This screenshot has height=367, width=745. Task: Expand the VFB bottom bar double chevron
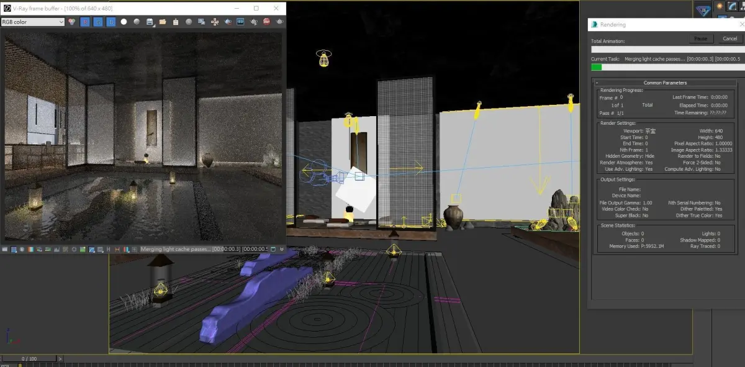pos(283,249)
